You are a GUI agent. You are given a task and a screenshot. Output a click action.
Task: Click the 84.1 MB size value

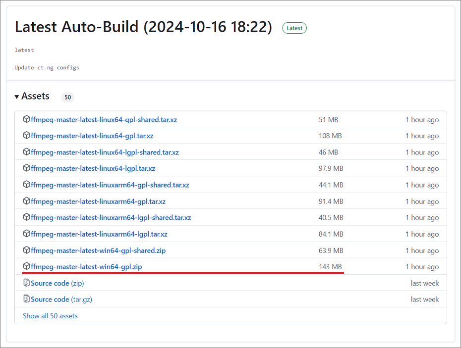331,234
